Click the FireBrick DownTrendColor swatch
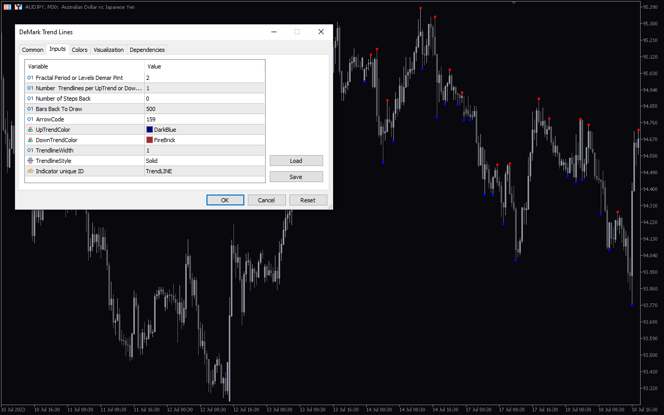 pos(149,140)
